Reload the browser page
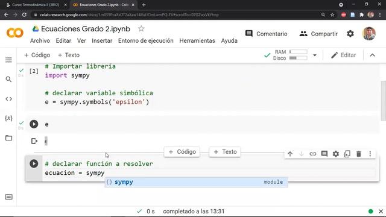Image resolution: width=386 pixels, height=217 pixels. 24,14
